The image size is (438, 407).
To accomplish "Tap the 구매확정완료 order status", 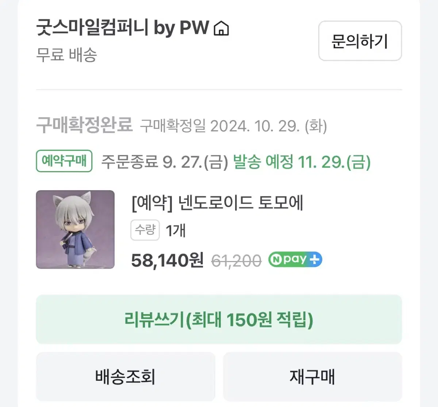I will 84,125.
